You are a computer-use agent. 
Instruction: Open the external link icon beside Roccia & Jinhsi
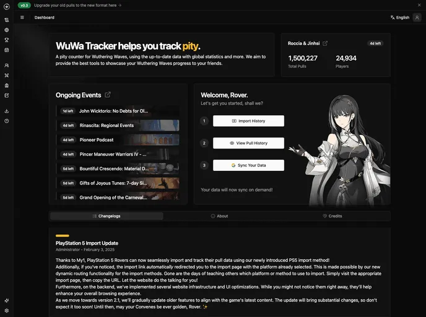(325, 43)
